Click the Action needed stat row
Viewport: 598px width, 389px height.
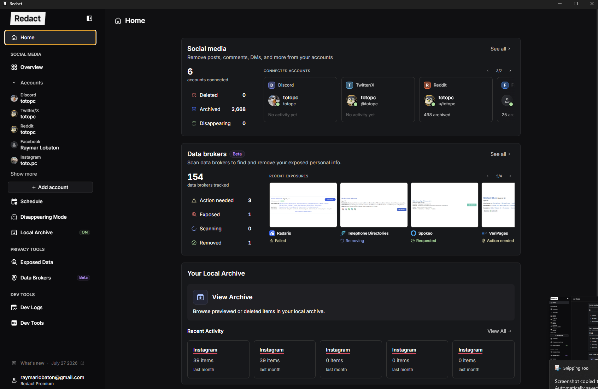point(221,200)
